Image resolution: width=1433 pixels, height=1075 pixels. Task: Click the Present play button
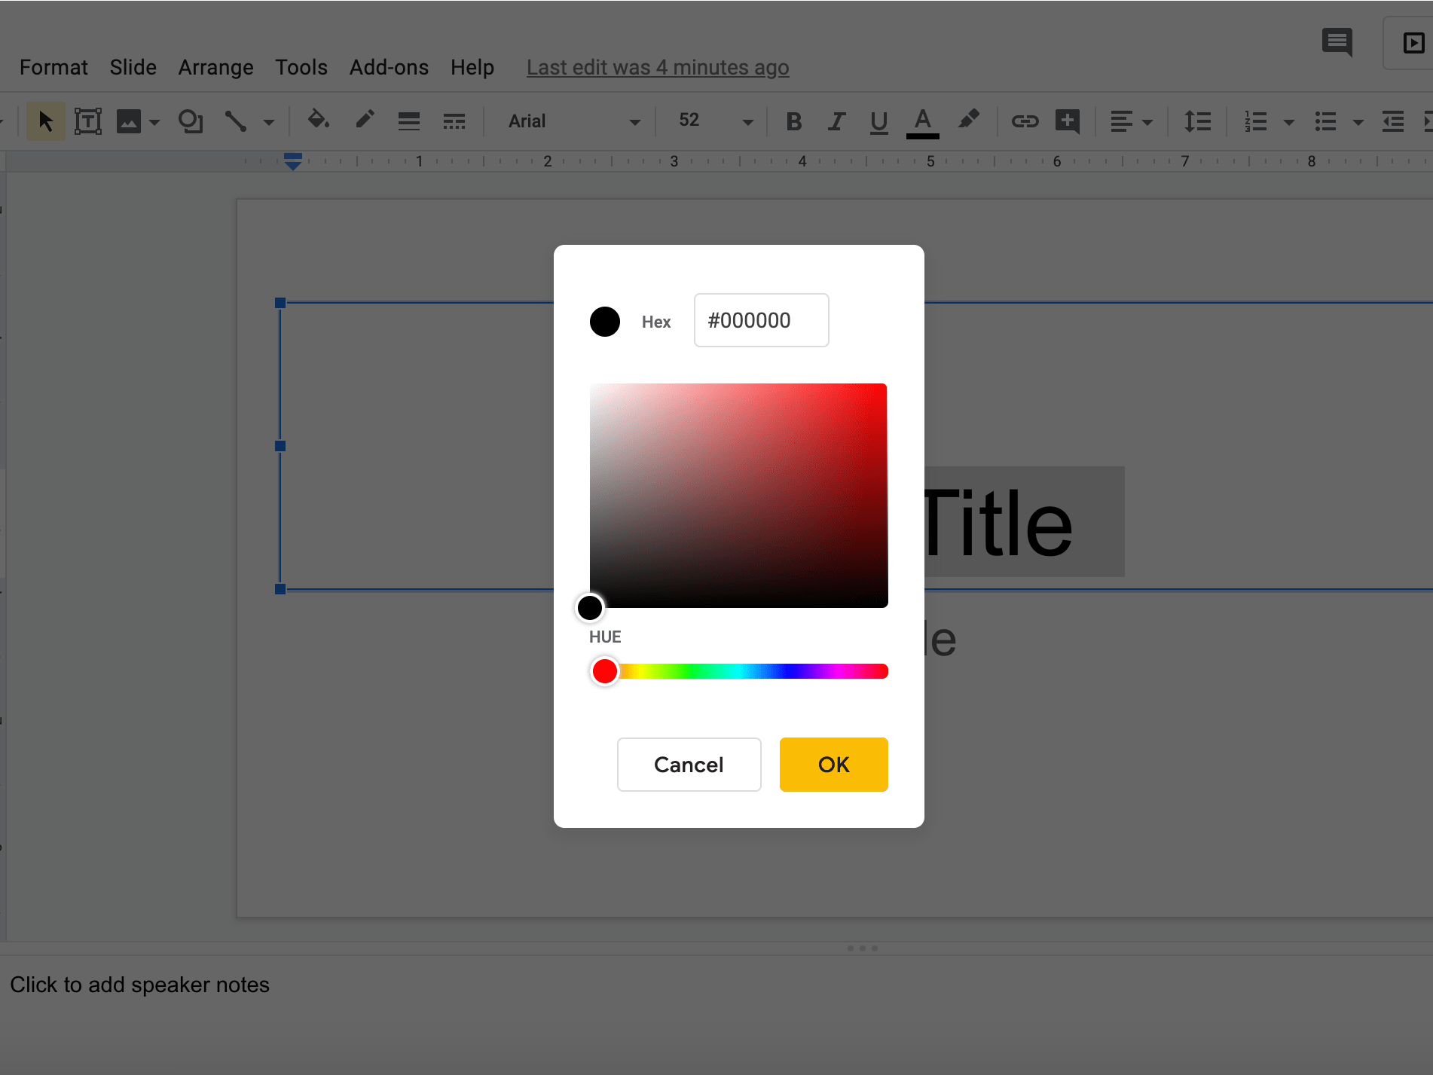[1413, 43]
